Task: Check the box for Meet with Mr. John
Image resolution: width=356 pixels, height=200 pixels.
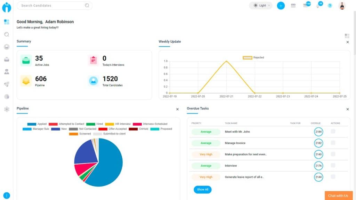Action: click(333, 132)
